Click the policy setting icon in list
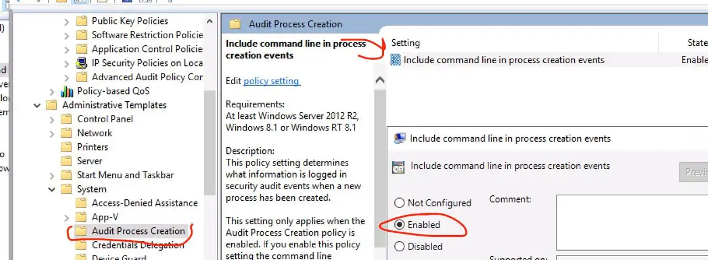The width and height of the screenshot is (708, 260). coord(395,60)
